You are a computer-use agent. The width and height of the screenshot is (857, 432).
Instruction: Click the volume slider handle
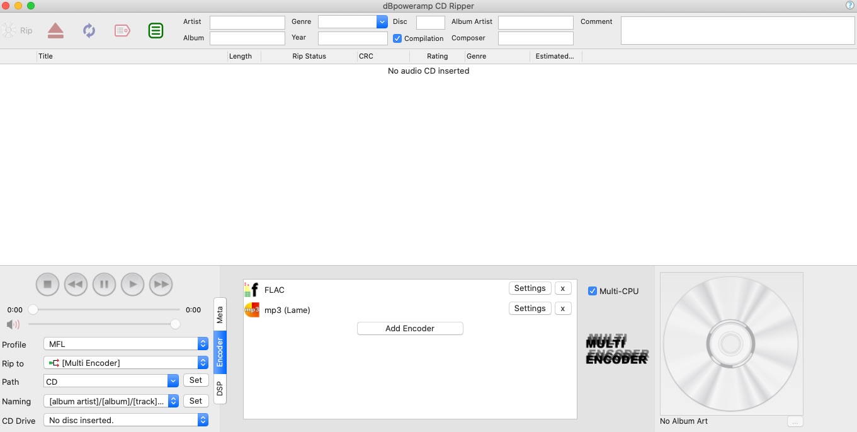click(x=175, y=324)
